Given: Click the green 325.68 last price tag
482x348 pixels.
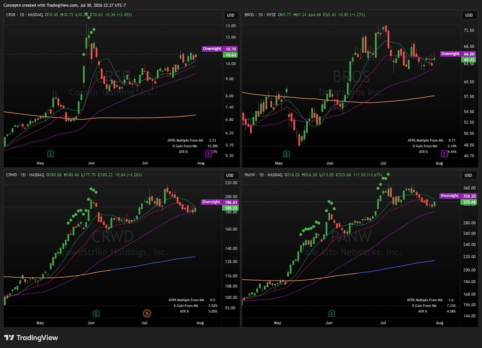Looking at the screenshot, I should coord(468,202).
